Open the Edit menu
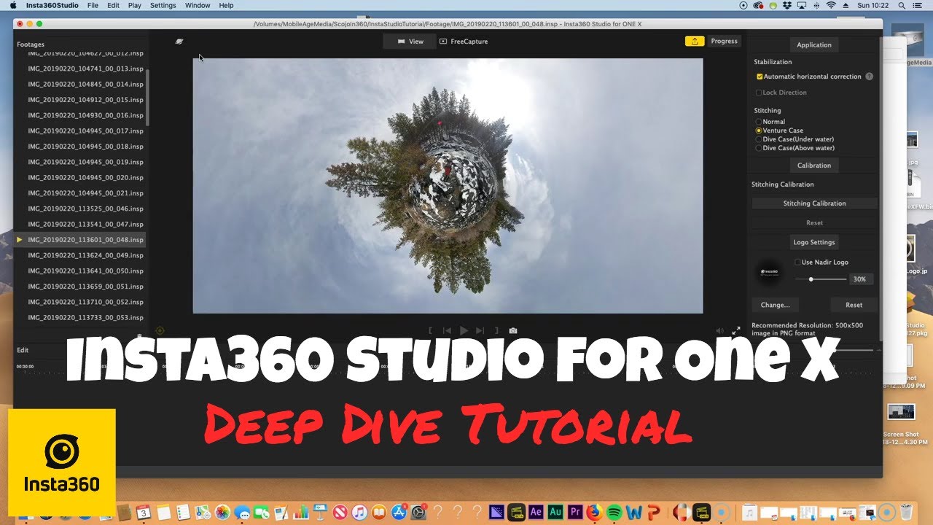Image resolution: width=933 pixels, height=525 pixels. pyautogui.click(x=113, y=5)
